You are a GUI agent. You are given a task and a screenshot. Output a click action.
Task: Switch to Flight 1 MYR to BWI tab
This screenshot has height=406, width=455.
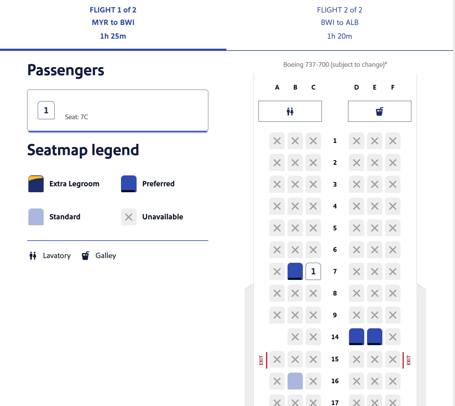[x=113, y=23]
